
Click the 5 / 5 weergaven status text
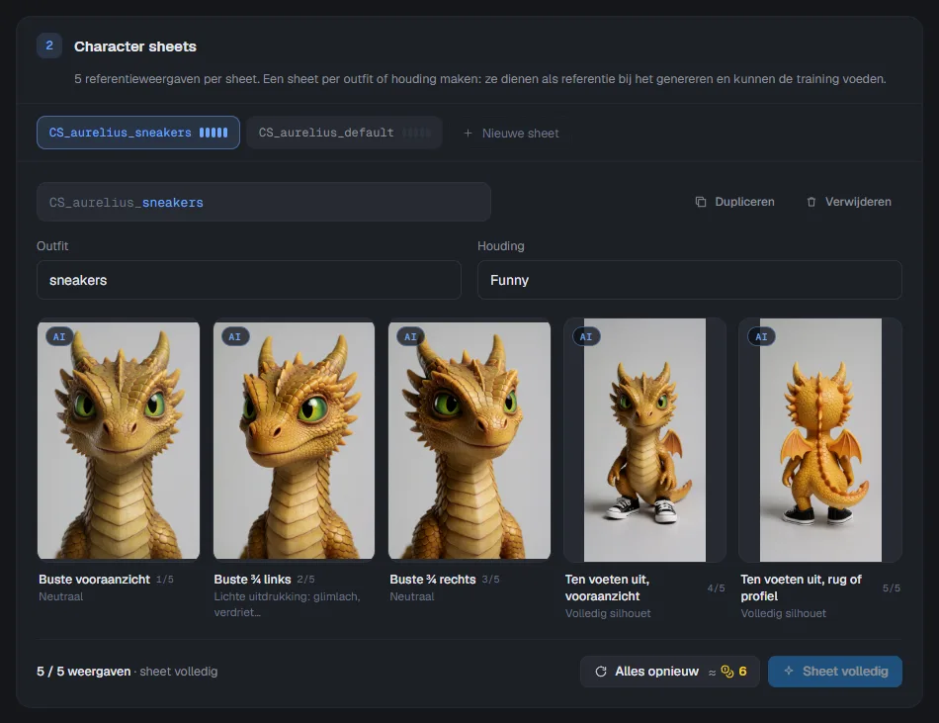coord(83,672)
